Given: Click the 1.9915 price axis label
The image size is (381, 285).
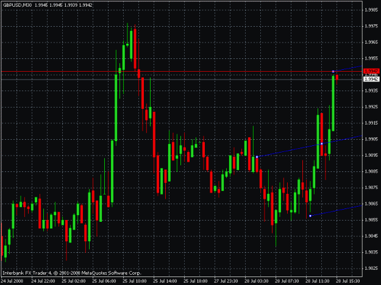Looking at the screenshot, I should (371, 123).
